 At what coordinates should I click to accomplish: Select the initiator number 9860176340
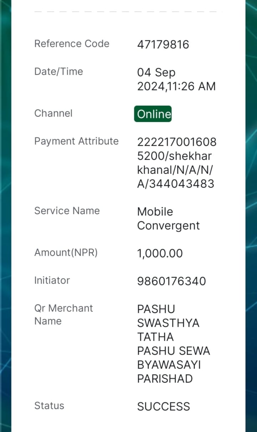point(172,281)
